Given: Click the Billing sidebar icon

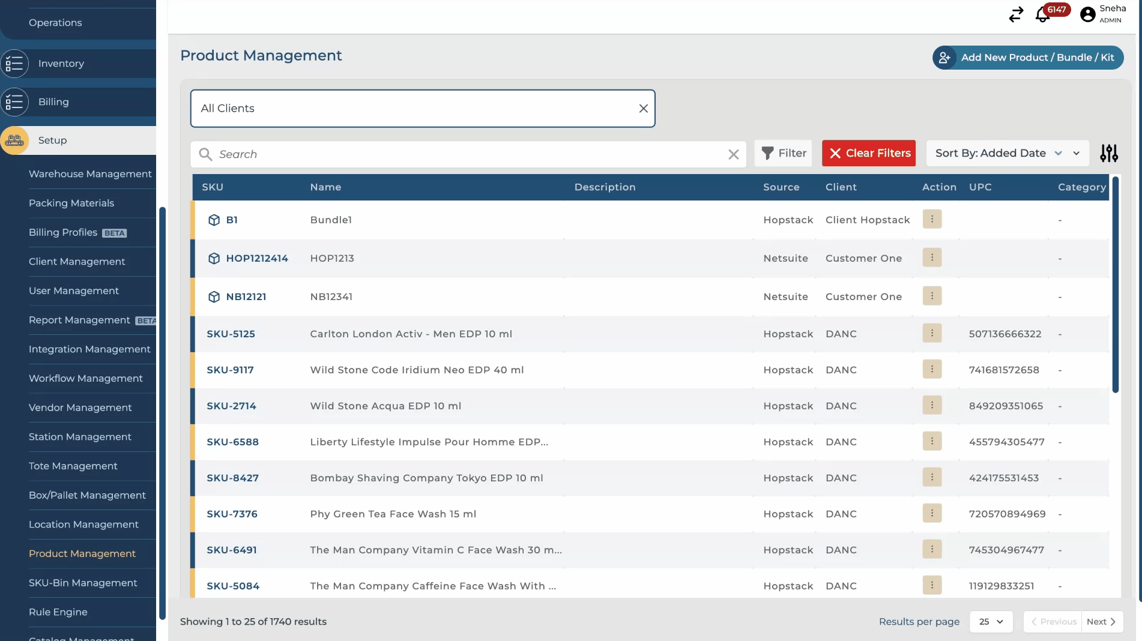Looking at the screenshot, I should click(x=14, y=102).
